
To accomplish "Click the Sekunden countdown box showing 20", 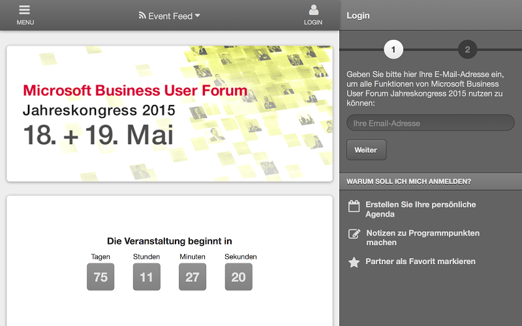I will click(238, 276).
